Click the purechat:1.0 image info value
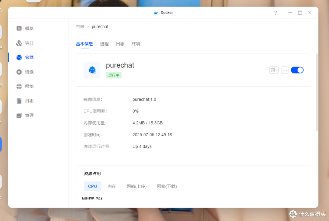329x221 pixels. tap(144, 99)
